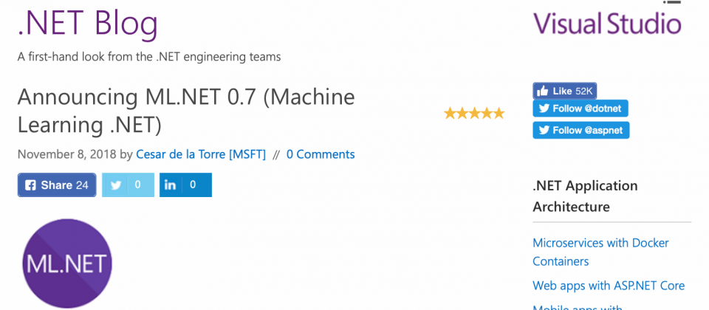
Task: Share the post via Twitter icon
Action: pyautogui.click(x=116, y=185)
